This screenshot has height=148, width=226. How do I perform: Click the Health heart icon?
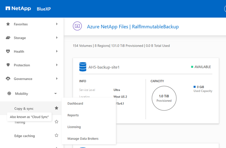[8, 51]
